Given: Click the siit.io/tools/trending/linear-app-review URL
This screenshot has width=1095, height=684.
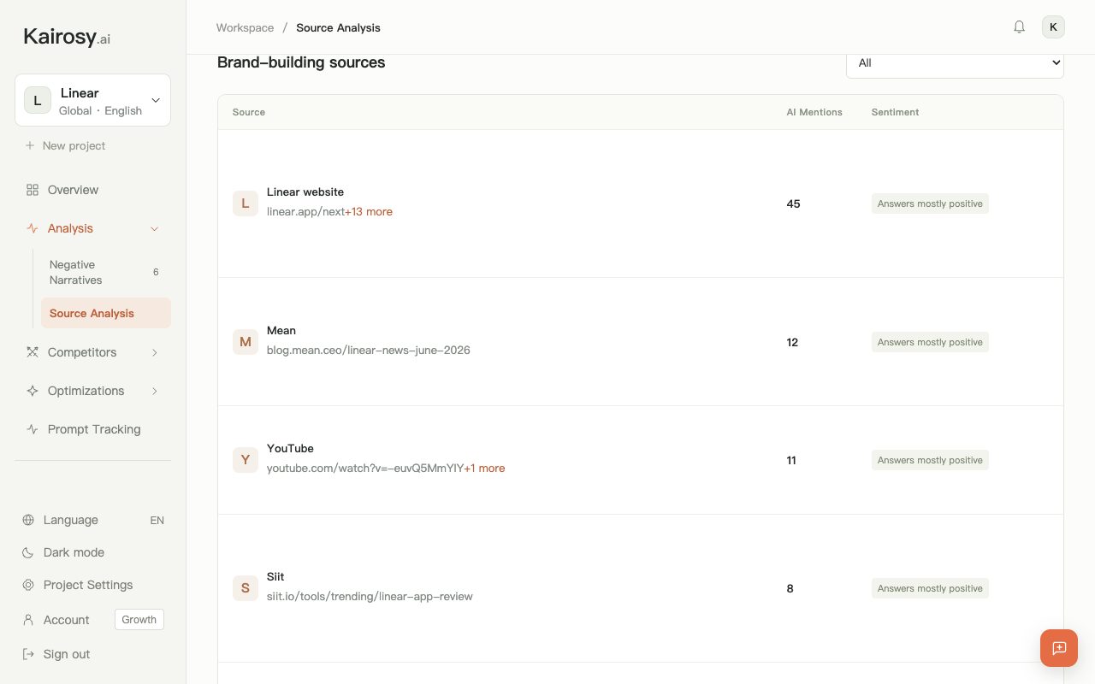Looking at the screenshot, I should [x=370, y=596].
